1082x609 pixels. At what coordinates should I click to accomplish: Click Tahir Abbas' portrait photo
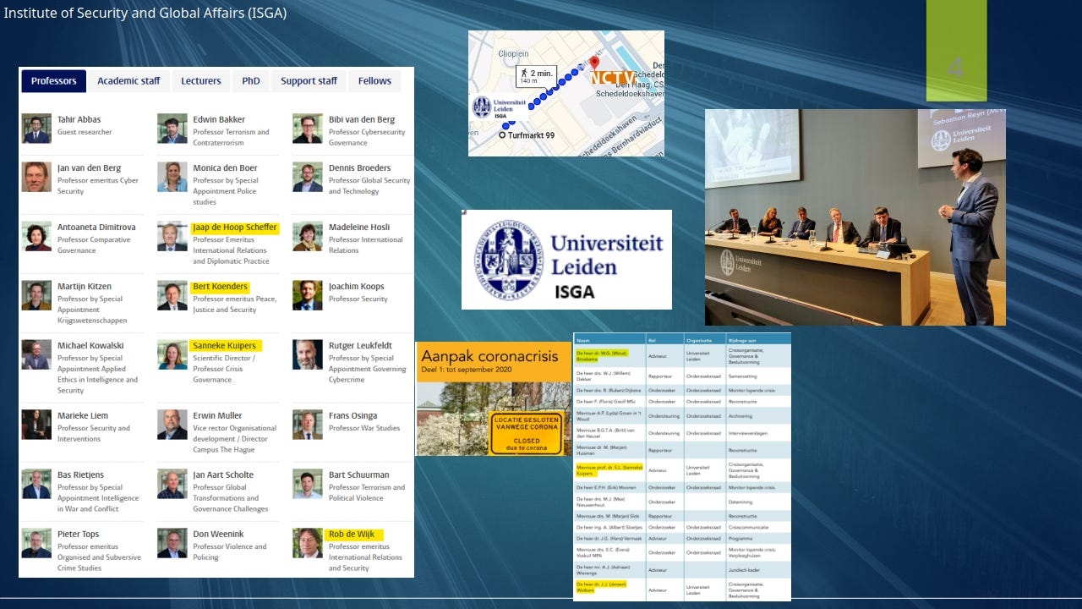36,129
